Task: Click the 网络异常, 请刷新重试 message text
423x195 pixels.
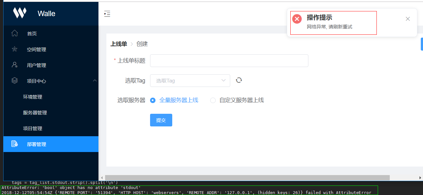Action: pos(330,27)
